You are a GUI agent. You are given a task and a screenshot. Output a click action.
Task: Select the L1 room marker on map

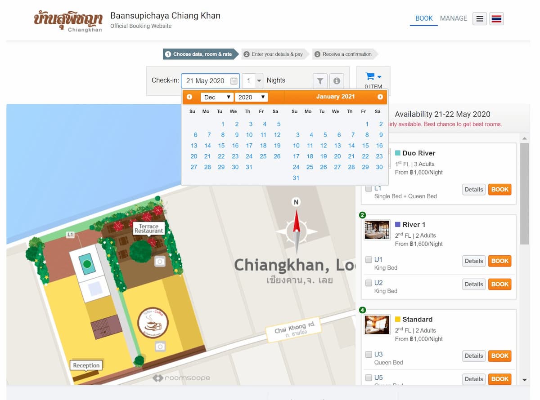pyautogui.click(x=70, y=235)
